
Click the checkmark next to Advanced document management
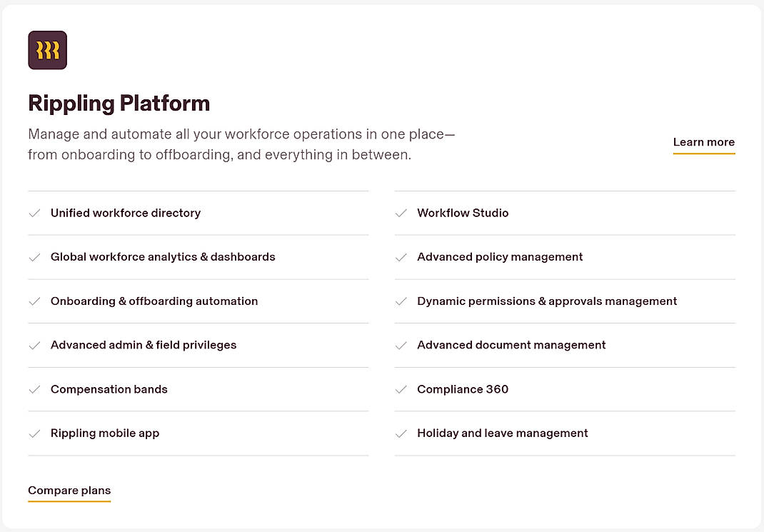pos(401,345)
